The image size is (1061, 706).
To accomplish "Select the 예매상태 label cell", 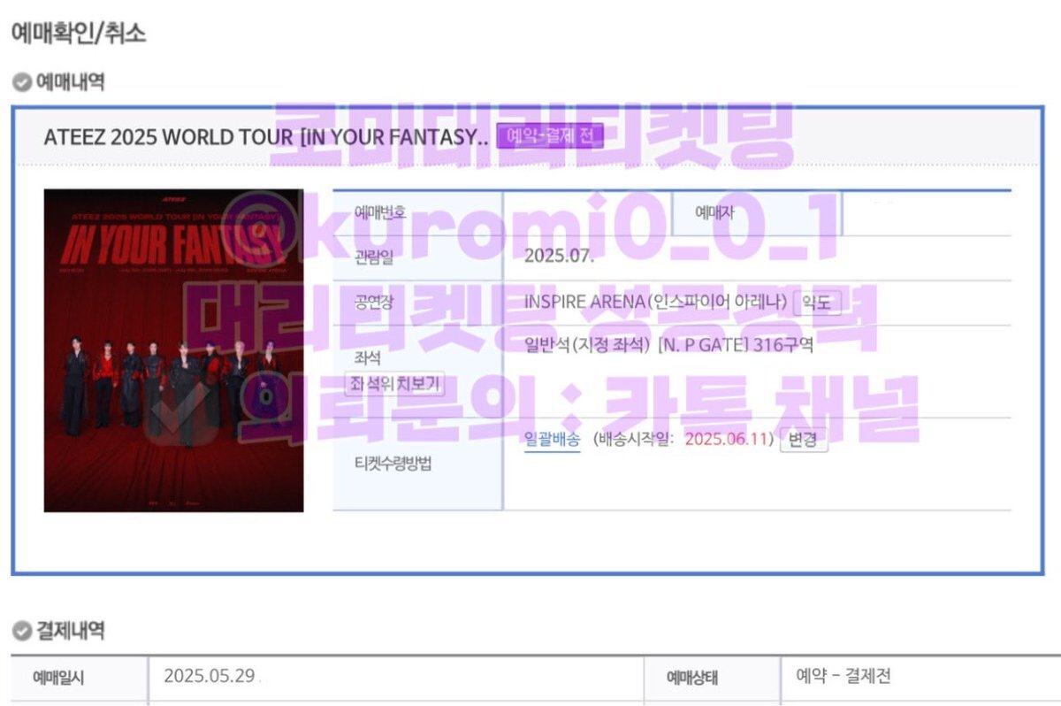I will pyautogui.click(x=713, y=679).
